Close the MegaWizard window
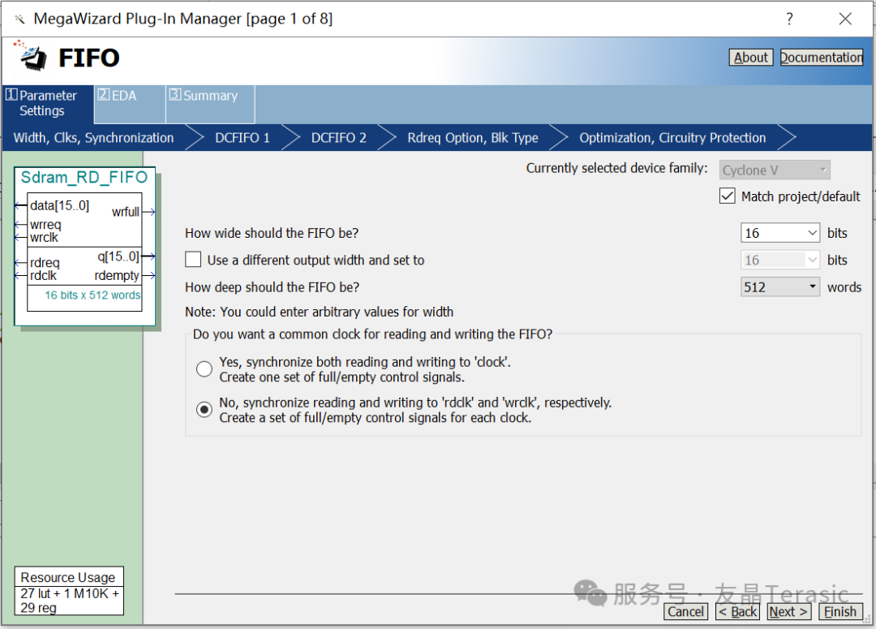 [x=844, y=19]
